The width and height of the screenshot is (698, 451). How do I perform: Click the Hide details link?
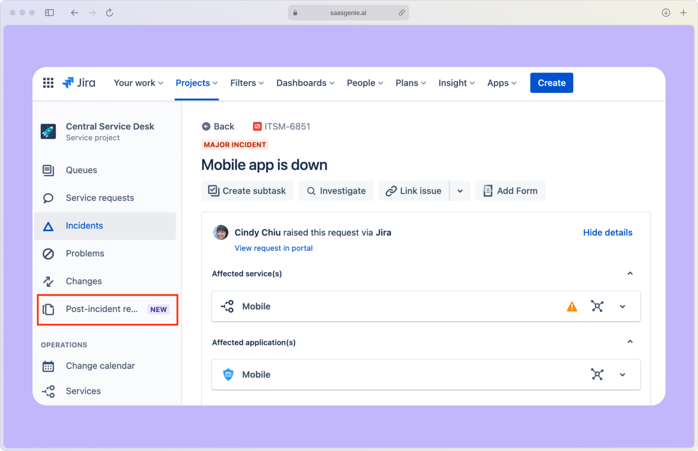click(608, 233)
